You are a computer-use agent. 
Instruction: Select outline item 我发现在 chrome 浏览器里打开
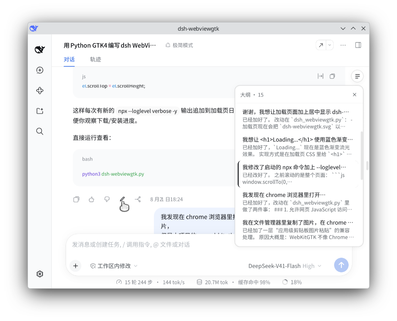(298, 202)
